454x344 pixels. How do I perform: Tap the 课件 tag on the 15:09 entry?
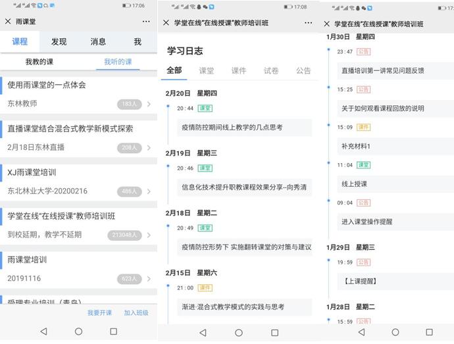click(363, 127)
